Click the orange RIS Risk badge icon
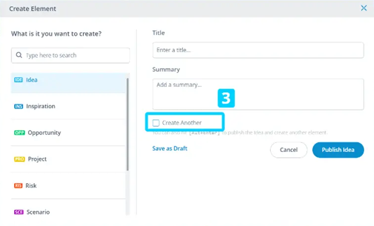Viewport: 374px width, 226px height. point(19,186)
